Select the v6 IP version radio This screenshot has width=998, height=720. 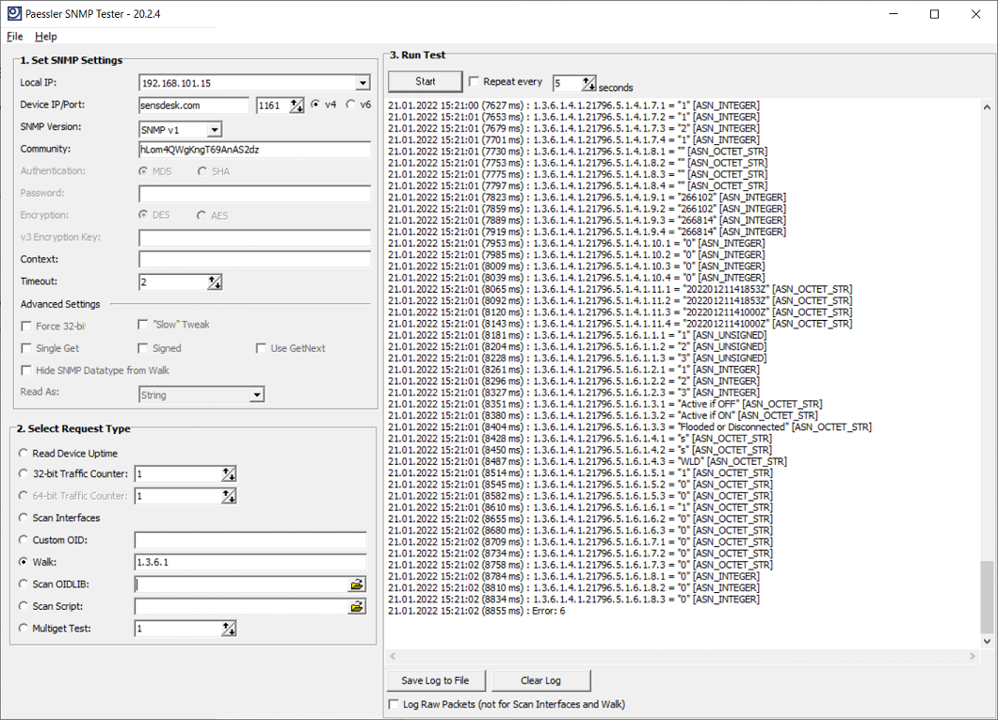pyautogui.click(x=350, y=104)
